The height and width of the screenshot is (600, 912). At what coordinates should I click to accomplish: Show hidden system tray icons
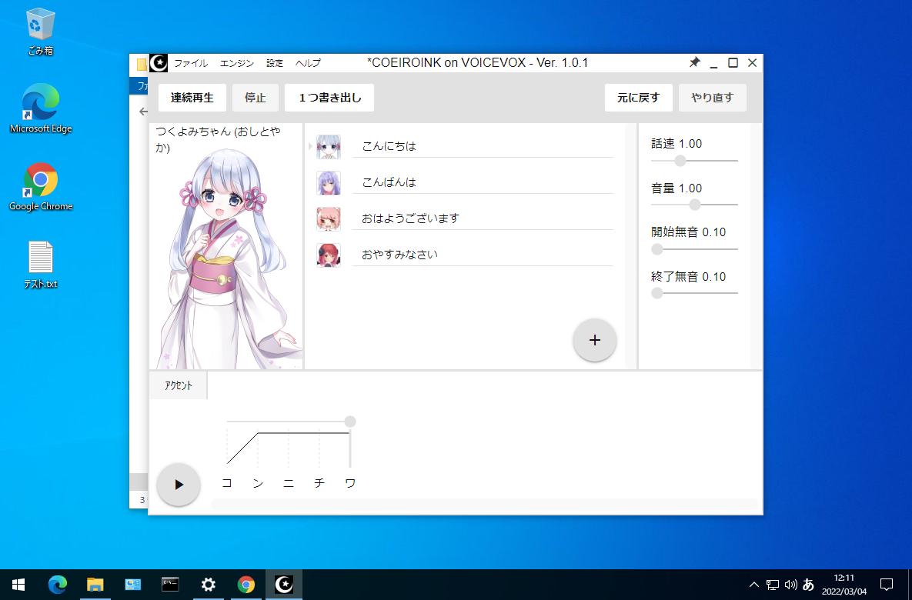click(x=753, y=585)
